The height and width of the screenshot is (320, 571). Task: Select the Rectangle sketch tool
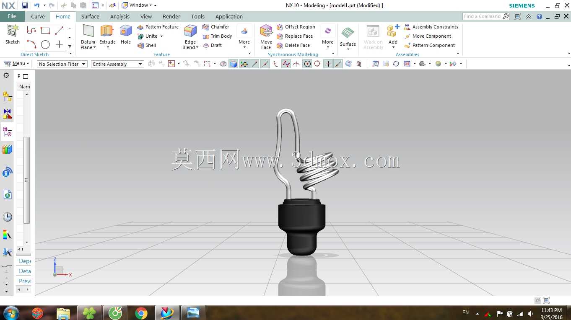(45, 31)
